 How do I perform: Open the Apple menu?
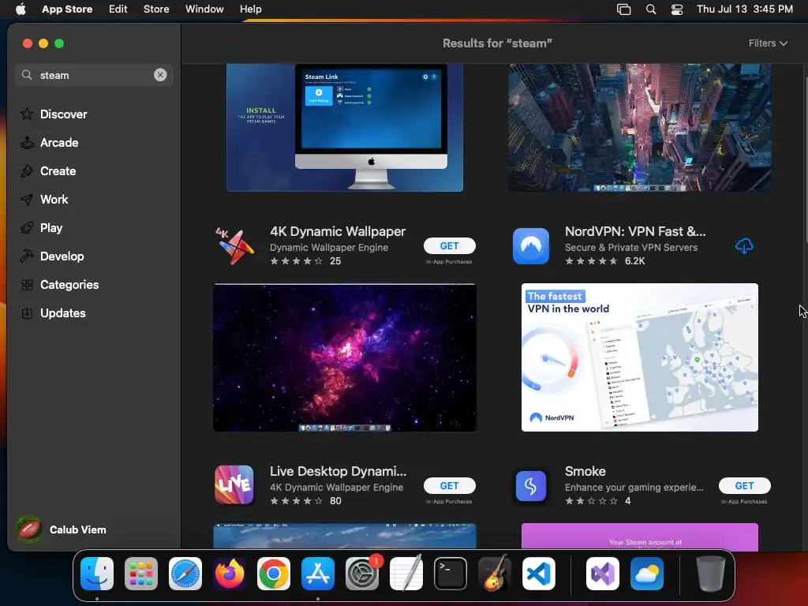click(21, 9)
